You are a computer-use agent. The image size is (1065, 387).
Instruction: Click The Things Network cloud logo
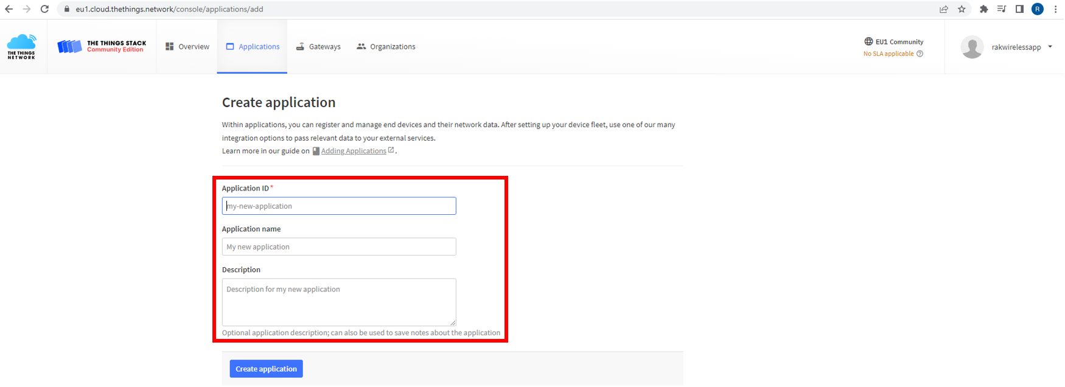coord(21,46)
